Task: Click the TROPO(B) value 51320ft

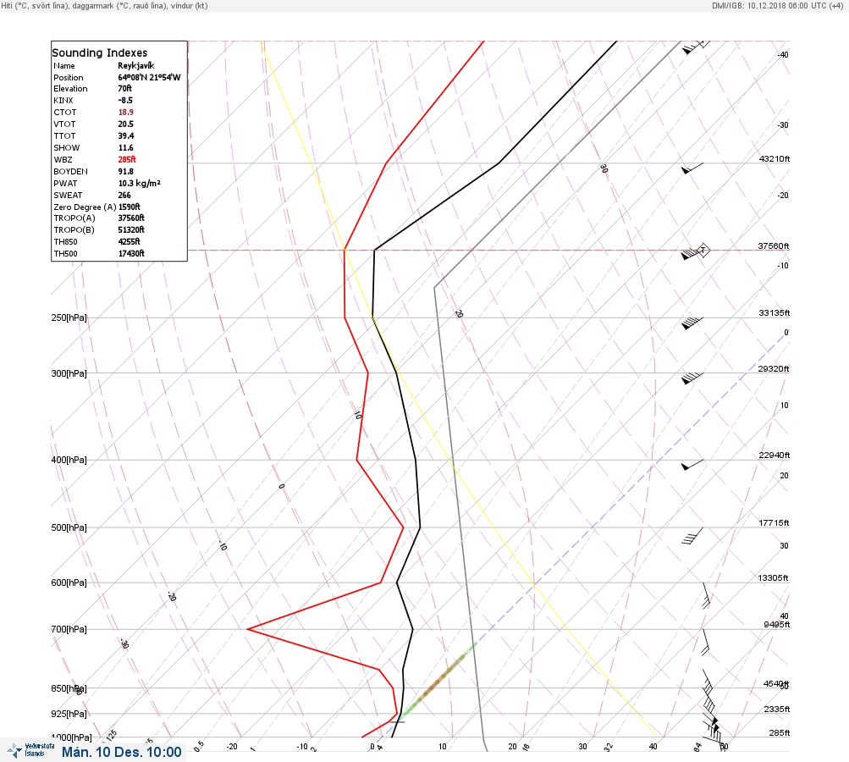Action: pyautogui.click(x=131, y=229)
